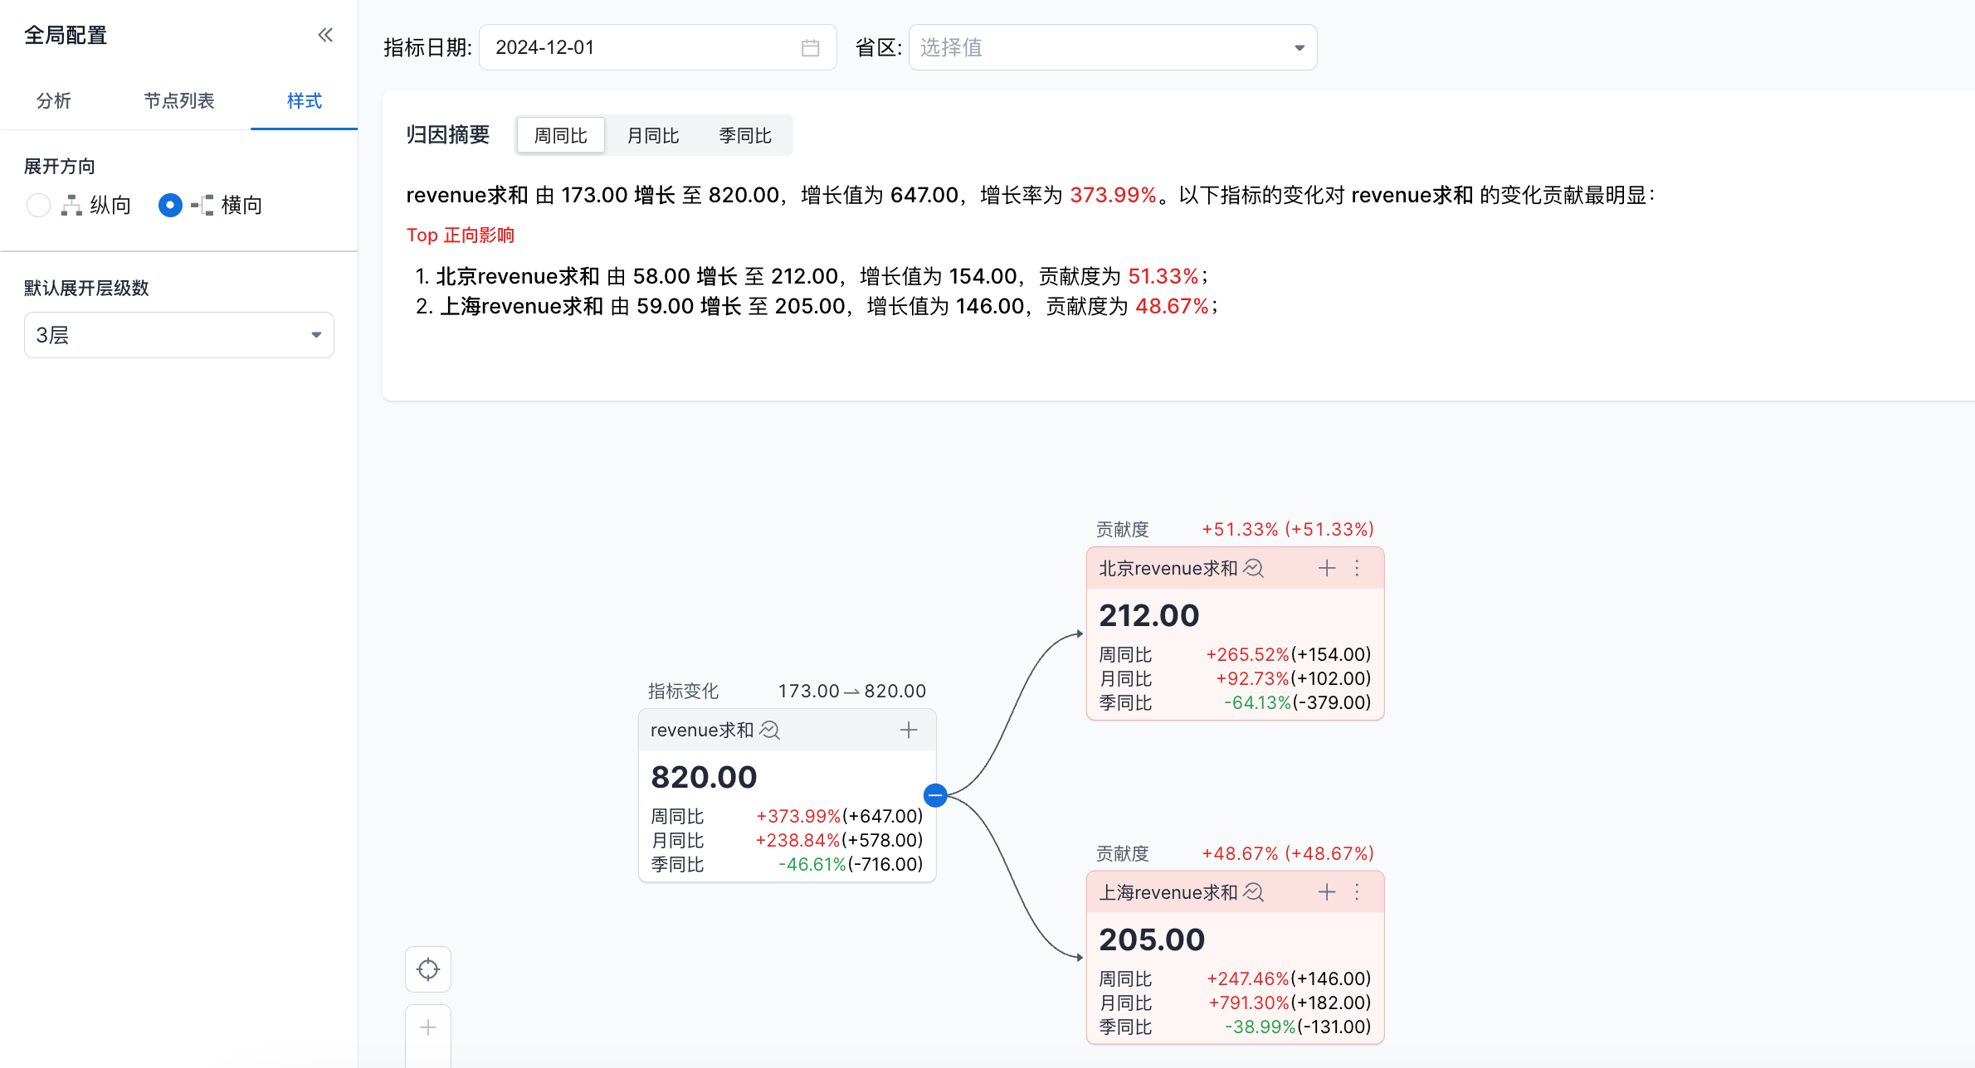Open the 省区 select dropdown
Image resolution: width=1975 pixels, height=1068 pixels.
pos(1112,48)
